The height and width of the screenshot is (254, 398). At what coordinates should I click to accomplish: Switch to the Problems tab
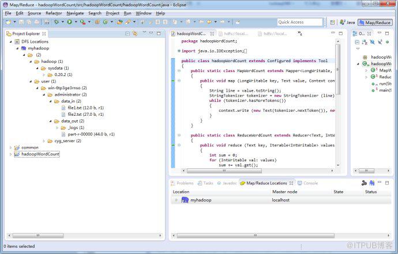pyautogui.click(x=182, y=183)
